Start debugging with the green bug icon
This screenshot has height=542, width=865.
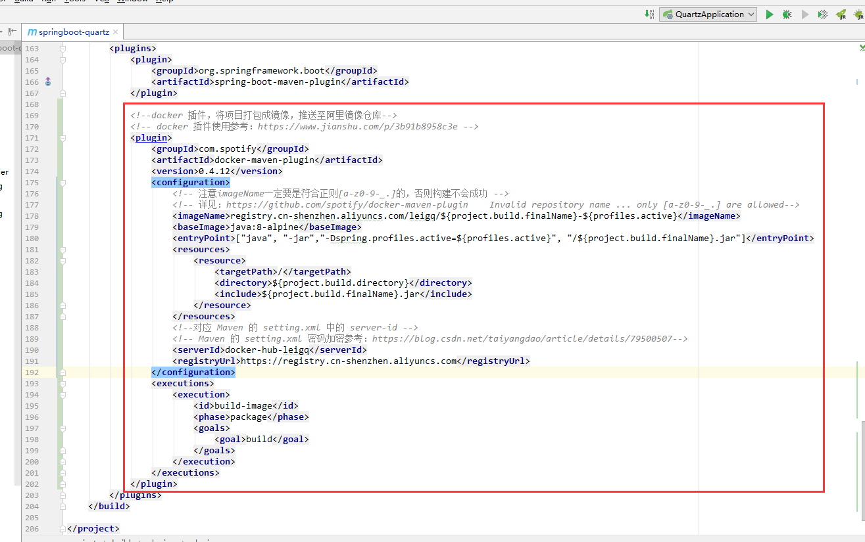(x=787, y=14)
